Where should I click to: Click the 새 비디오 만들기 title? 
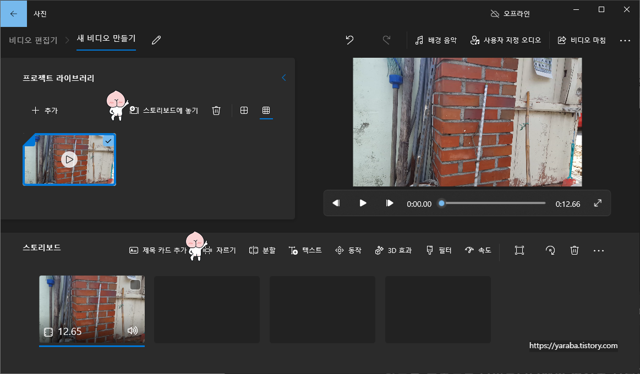point(106,38)
